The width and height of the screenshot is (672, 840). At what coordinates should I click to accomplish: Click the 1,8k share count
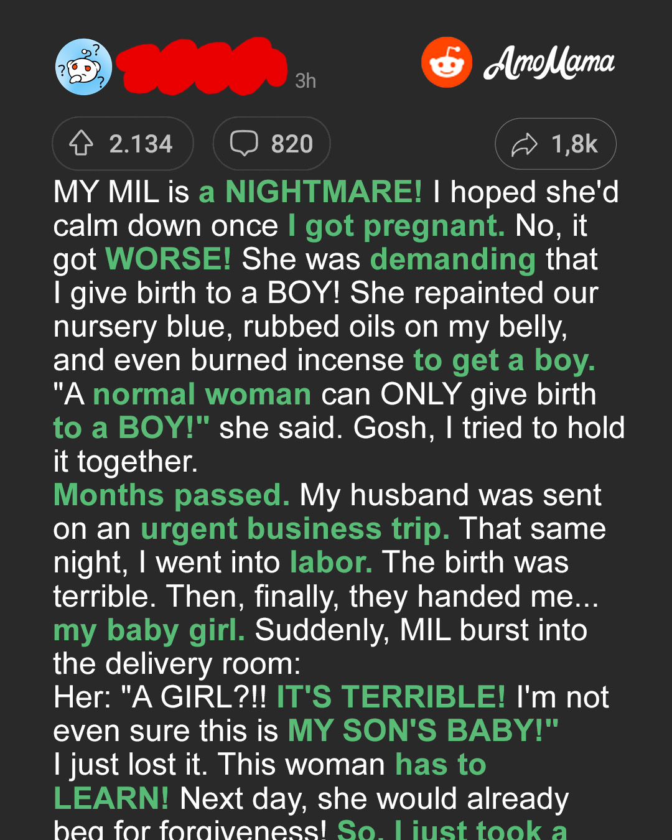574,144
